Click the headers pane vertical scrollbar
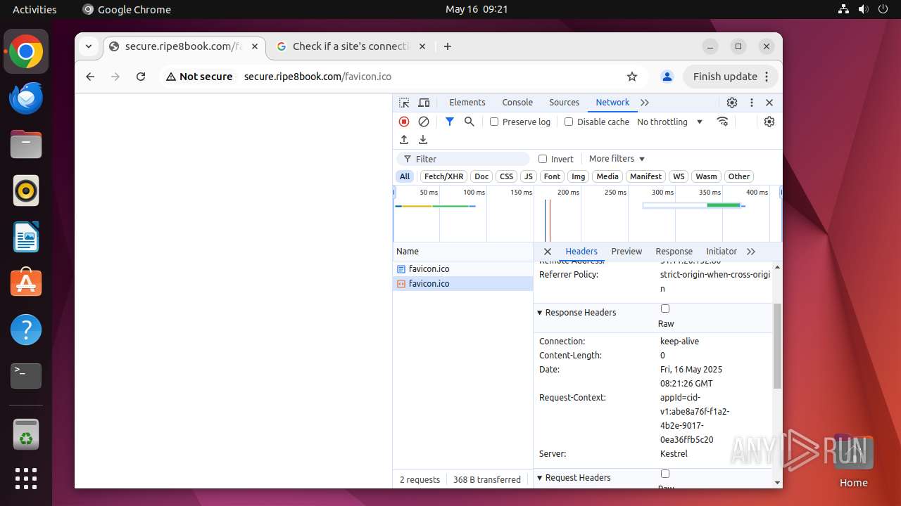The width and height of the screenshot is (901, 506). click(x=777, y=346)
